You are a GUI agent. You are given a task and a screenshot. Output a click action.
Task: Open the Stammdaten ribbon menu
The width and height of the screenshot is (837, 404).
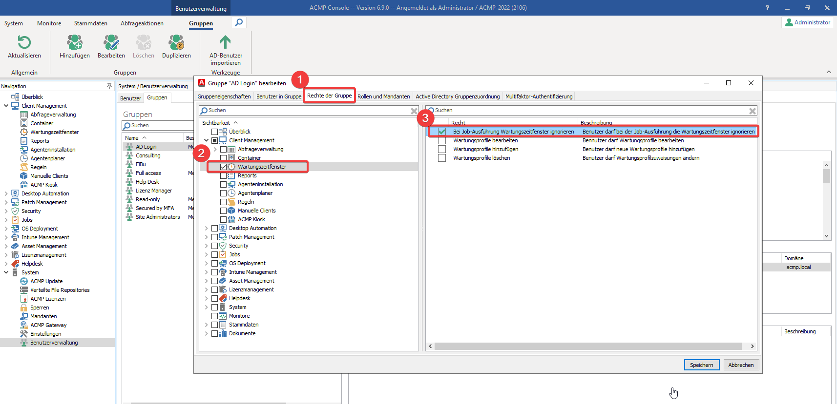(90, 23)
